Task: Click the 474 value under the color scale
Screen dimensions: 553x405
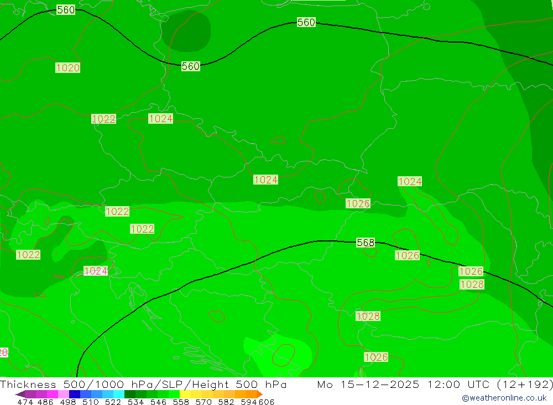Action: pos(25,402)
